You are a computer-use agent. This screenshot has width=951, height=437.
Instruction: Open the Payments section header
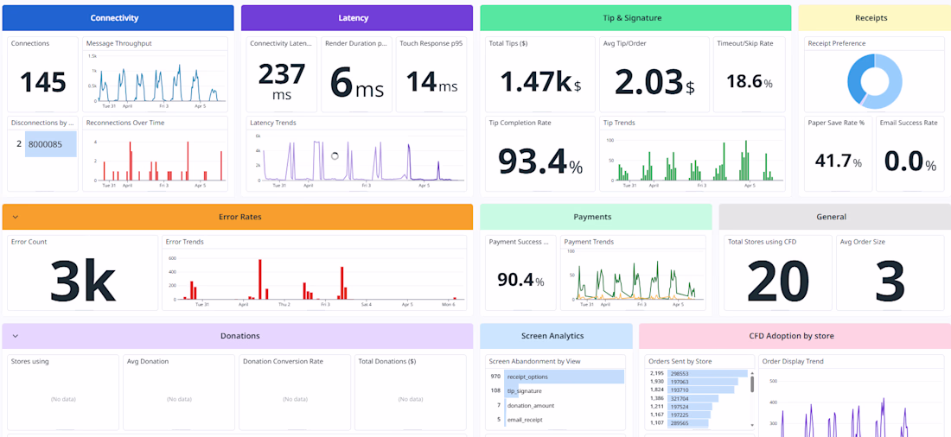pos(596,217)
